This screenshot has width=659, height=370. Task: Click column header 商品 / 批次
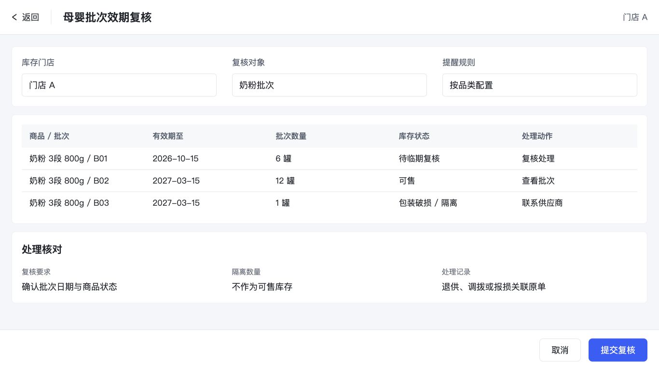(49, 136)
